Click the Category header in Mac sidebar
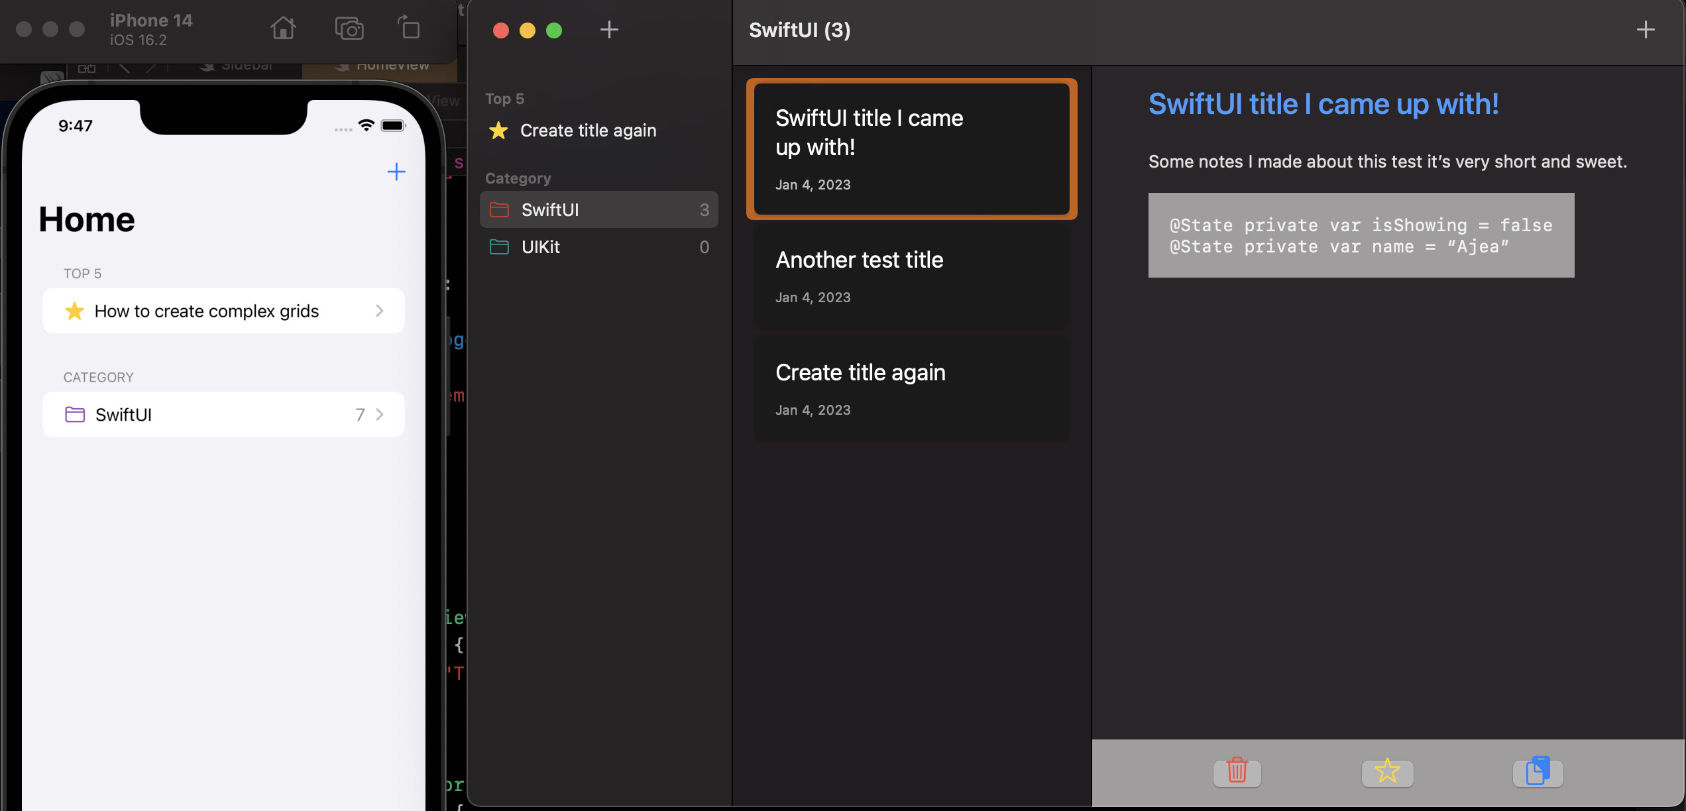The height and width of the screenshot is (811, 1686). [518, 178]
